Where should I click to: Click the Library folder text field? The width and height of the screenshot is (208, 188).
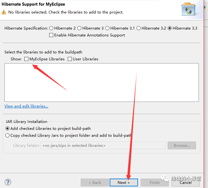103,145
